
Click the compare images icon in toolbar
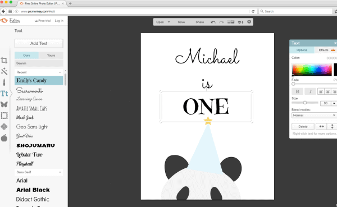pyautogui.click(x=231, y=22)
